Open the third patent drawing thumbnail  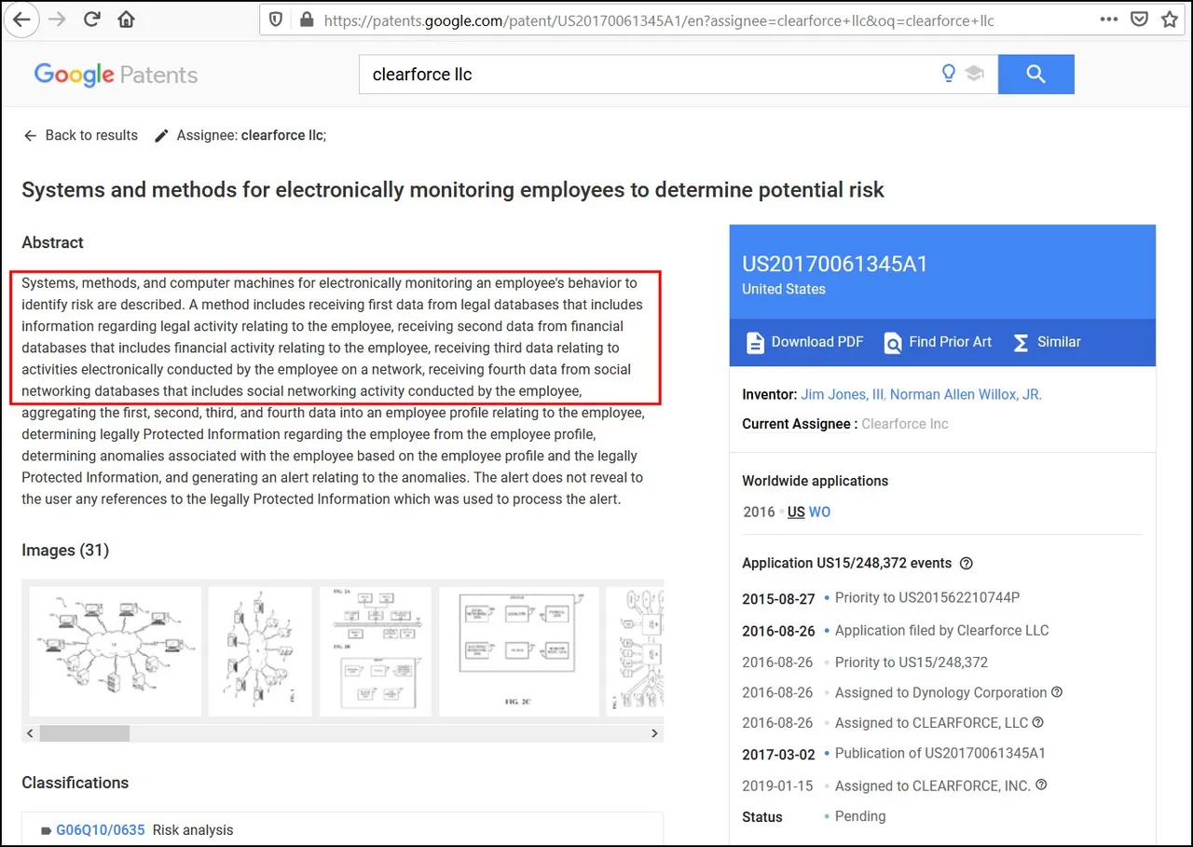[x=376, y=650]
